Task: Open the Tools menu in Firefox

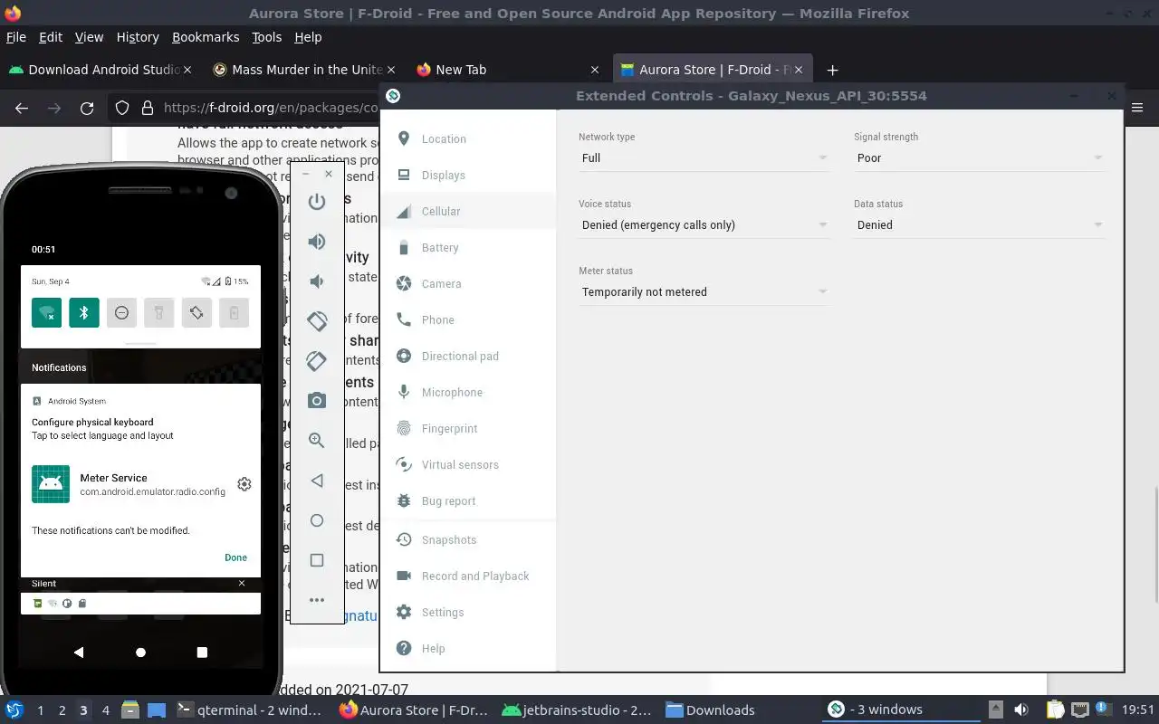Action: click(x=266, y=37)
